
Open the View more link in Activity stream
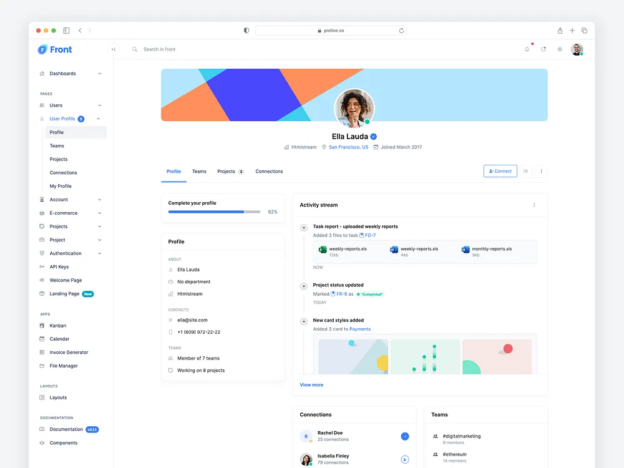point(311,385)
